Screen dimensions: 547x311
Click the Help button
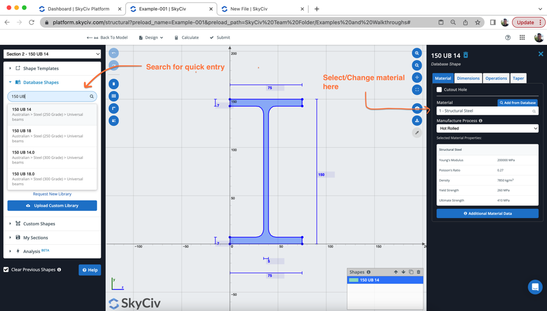(90, 270)
